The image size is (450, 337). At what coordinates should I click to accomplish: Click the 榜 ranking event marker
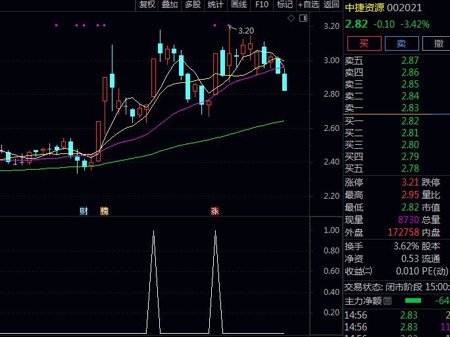point(104,211)
